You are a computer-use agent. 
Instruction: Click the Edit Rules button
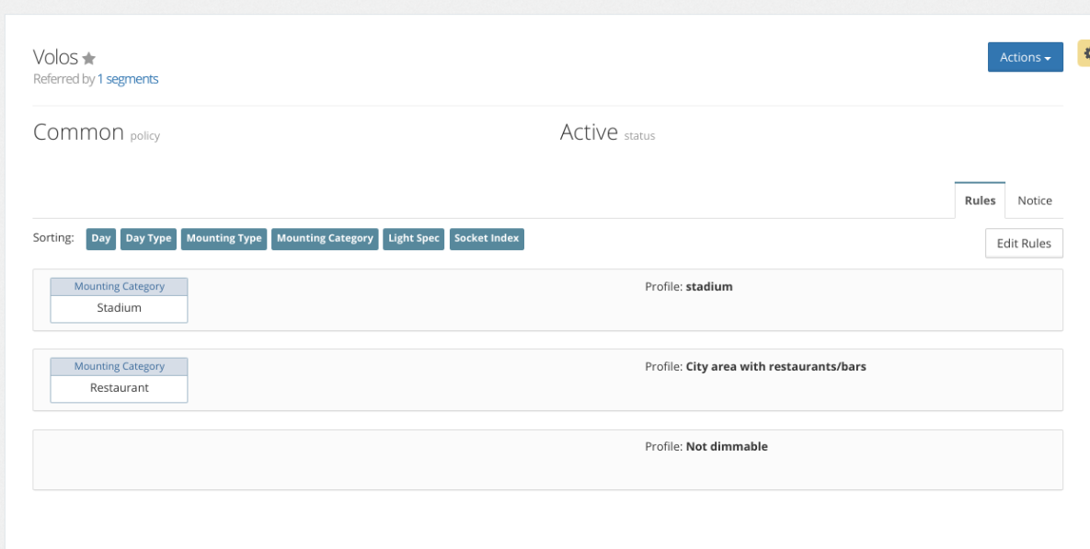click(1023, 244)
